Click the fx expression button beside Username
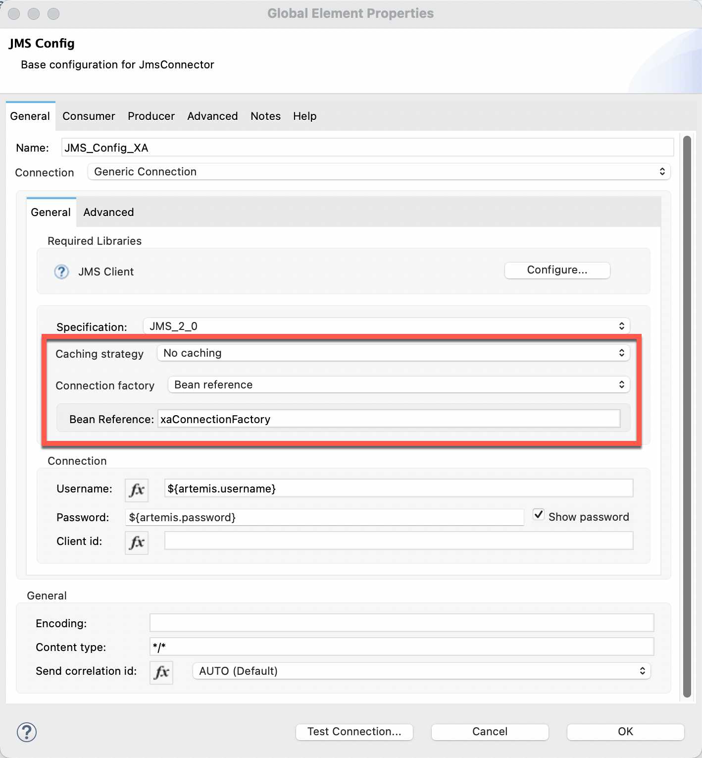Viewport: 702px width, 758px height. click(137, 490)
